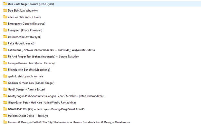Select GNALUP-PERGI (PP) Tere Liye folder
Viewport: 201px width, 124px height.
pyautogui.click(x=46, y=109)
